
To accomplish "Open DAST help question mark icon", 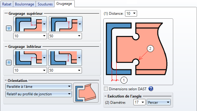I will (x=151, y=89).
